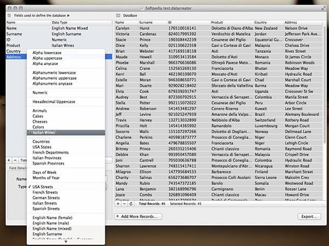Viewport: 329px width, 246px height.
Task: Click the fields list icon in header
Action: [9, 15]
